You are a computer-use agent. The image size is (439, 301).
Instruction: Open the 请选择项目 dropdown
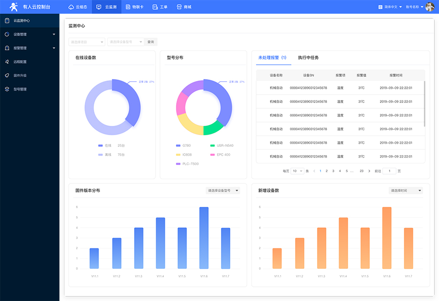tap(87, 42)
